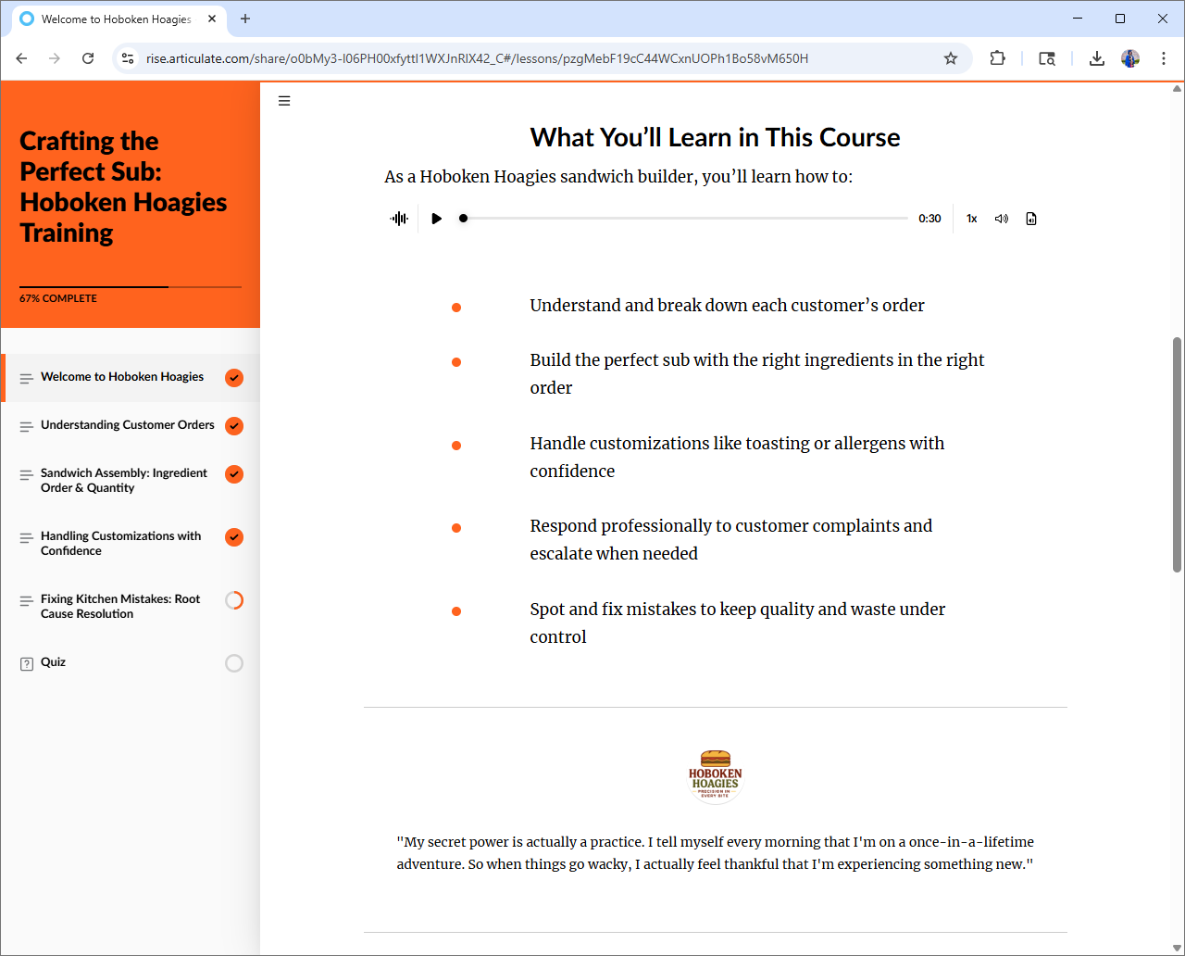Bookmark this page with star icon
This screenshot has height=956, width=1185.
[x=951, y=58]
